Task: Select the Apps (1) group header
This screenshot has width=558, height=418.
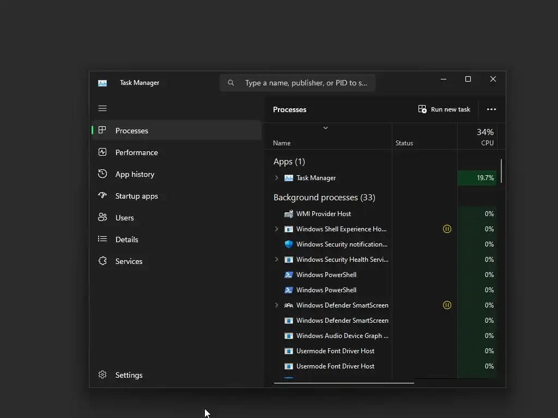Action: [x=289, y=162]
